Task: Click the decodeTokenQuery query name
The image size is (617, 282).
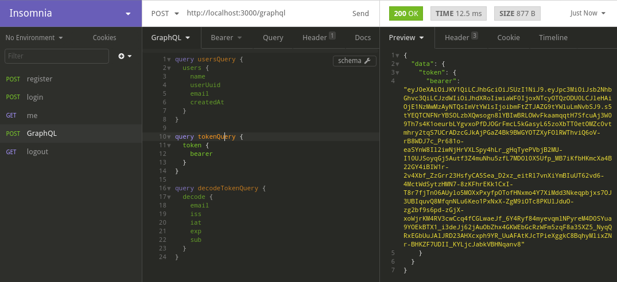Action: pos(228,188)
